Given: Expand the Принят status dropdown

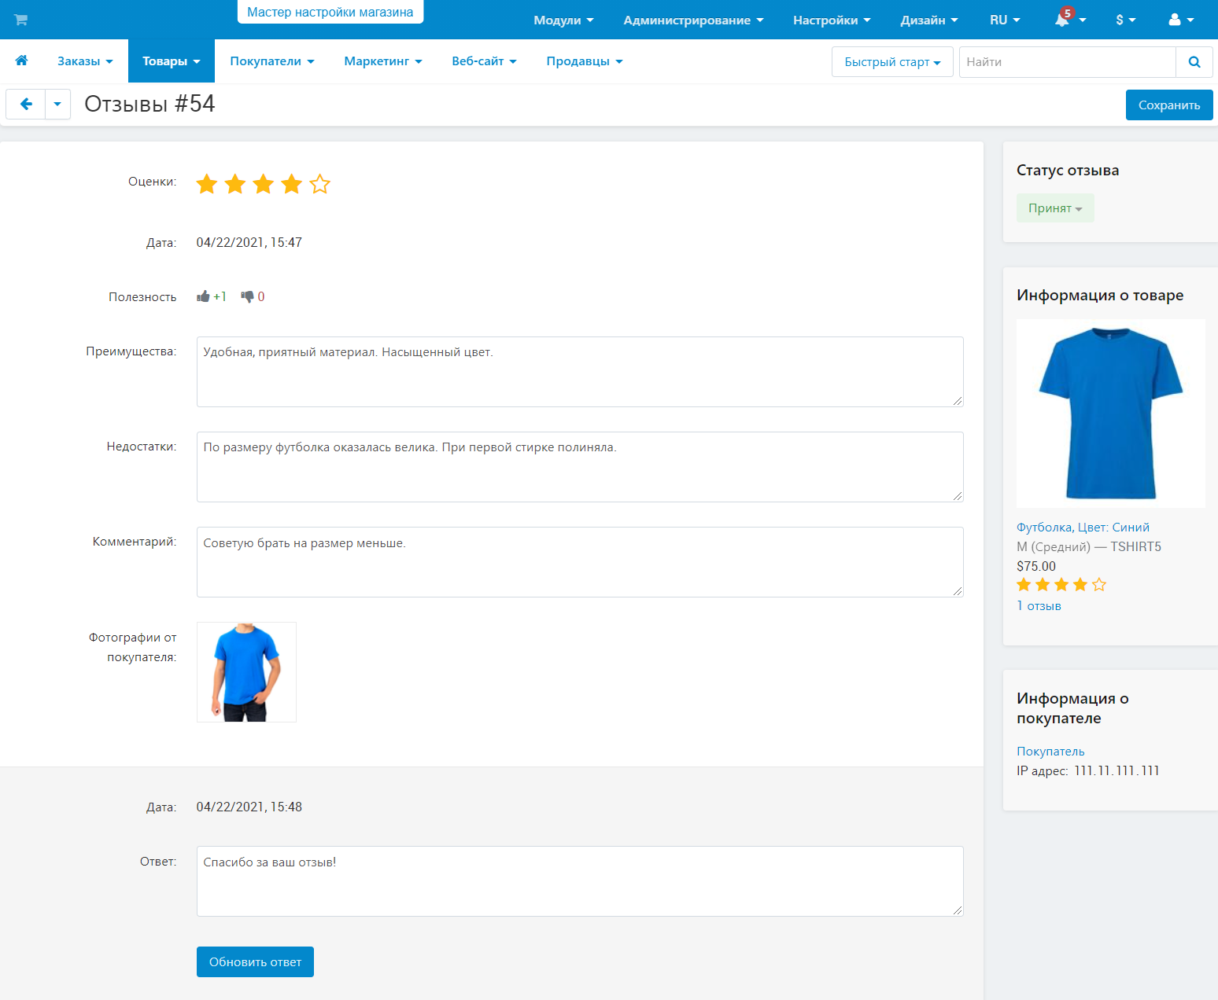Looking at the screenshot, I should (1054, 208).
